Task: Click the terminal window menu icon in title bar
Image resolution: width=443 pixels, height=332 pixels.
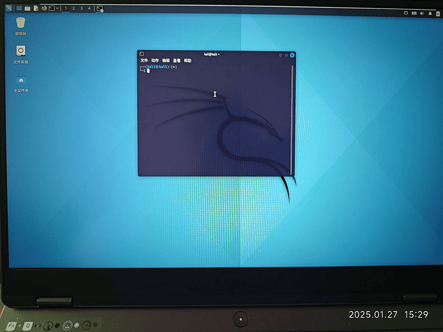Action: pyautogui.click(x=142, y=54)
